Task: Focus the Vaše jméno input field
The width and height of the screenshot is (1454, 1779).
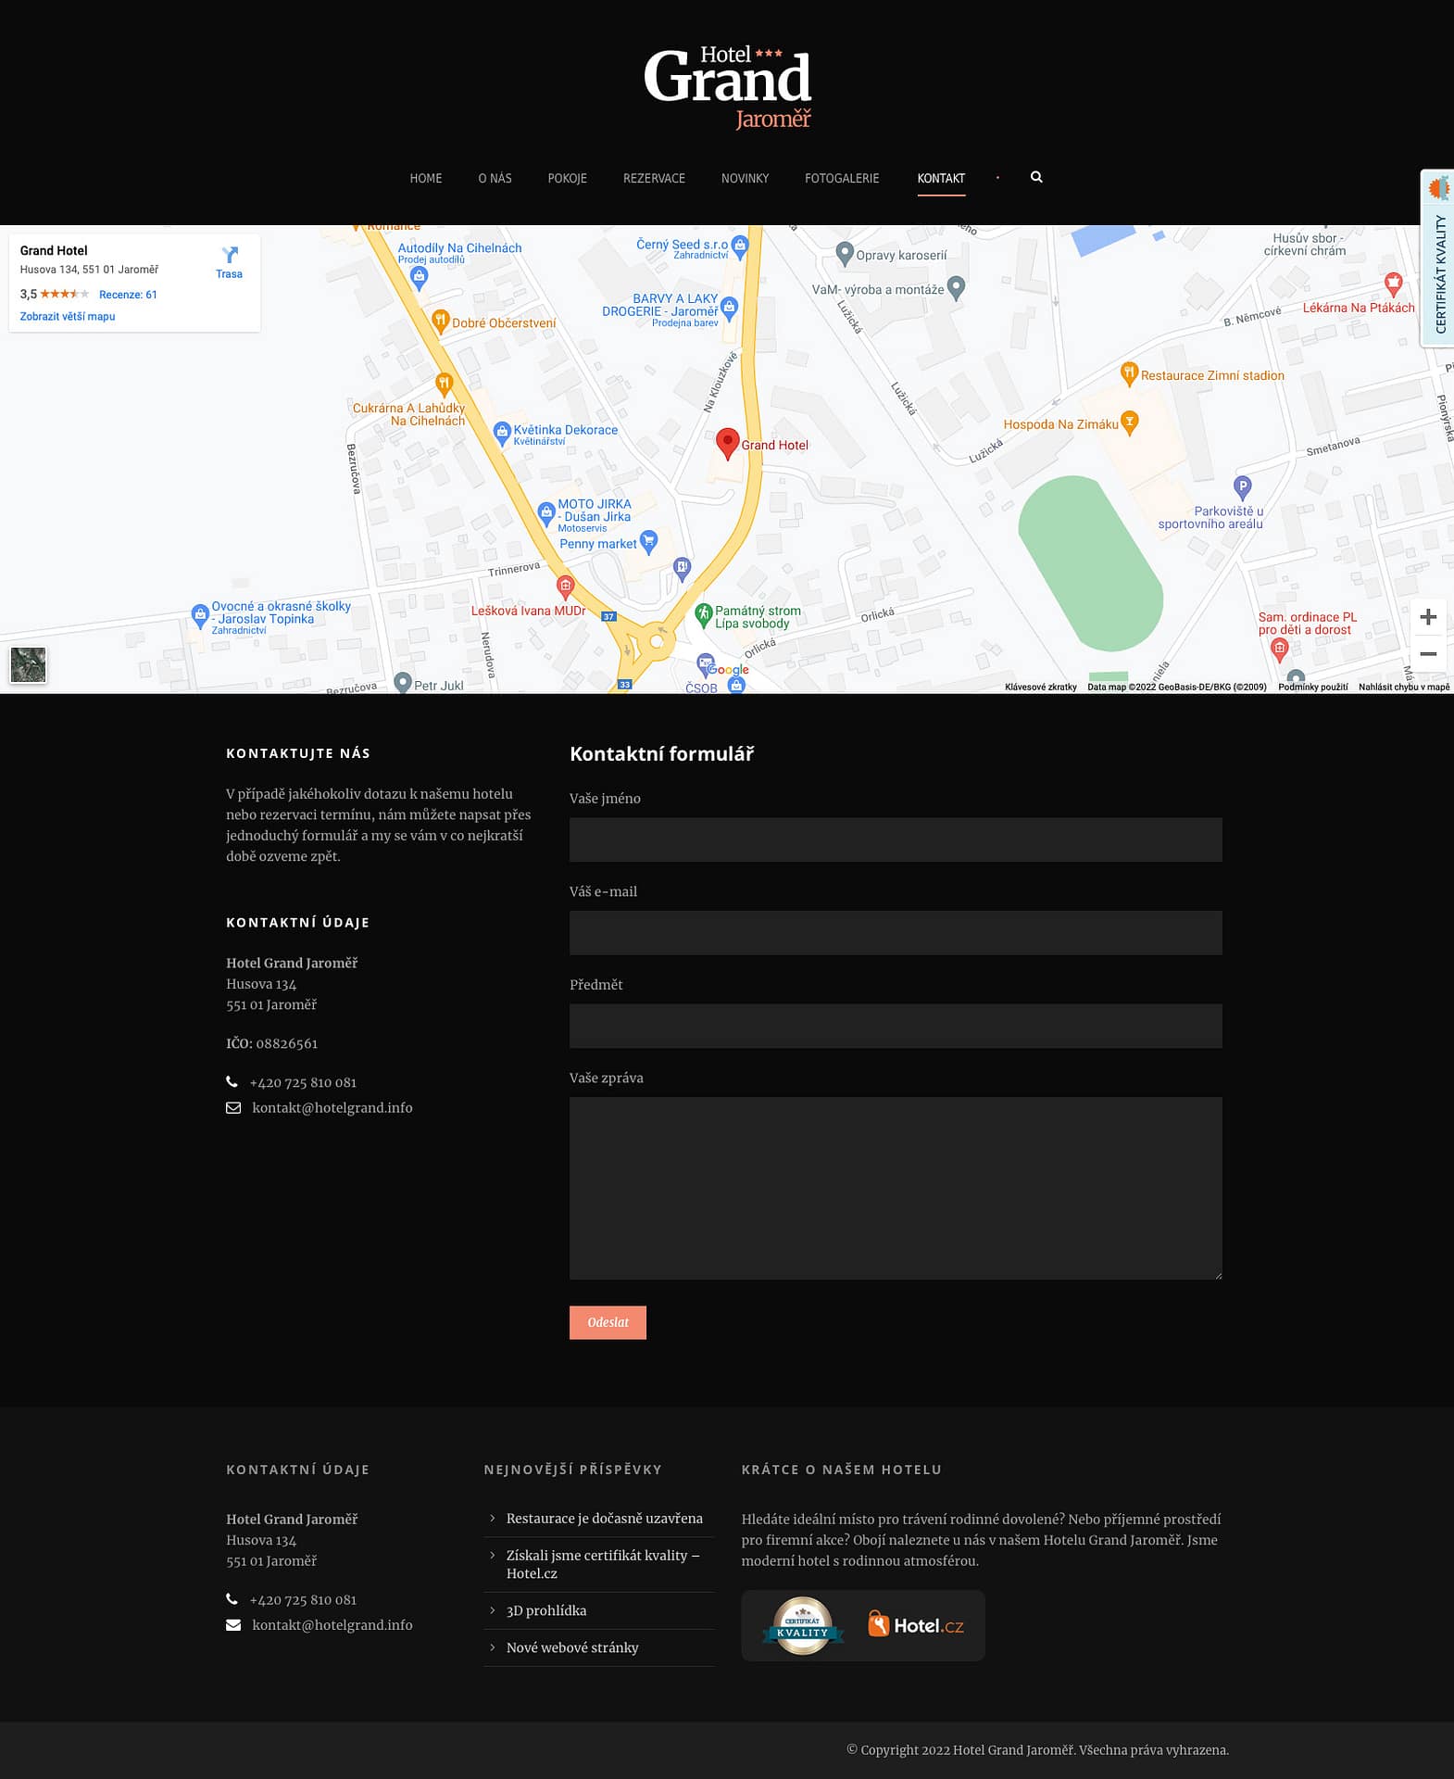Action: point(895,839)
